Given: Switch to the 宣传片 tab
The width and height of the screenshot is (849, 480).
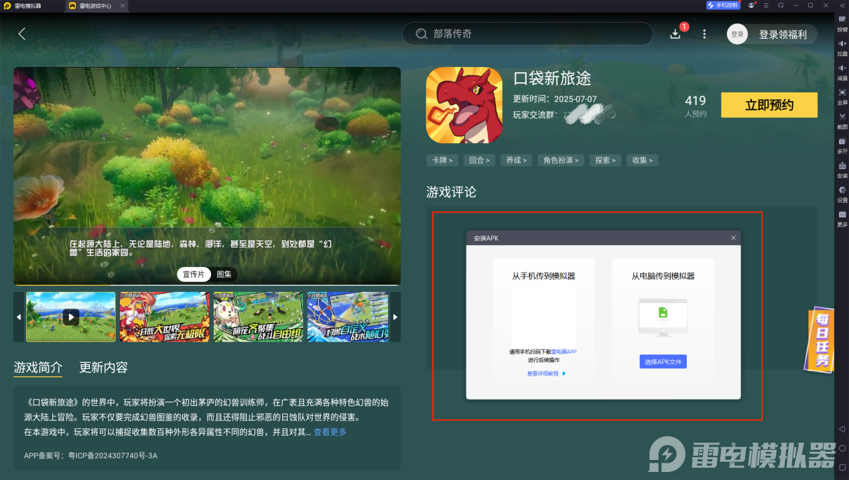Looking at the screenshot, I should point(194,274).
